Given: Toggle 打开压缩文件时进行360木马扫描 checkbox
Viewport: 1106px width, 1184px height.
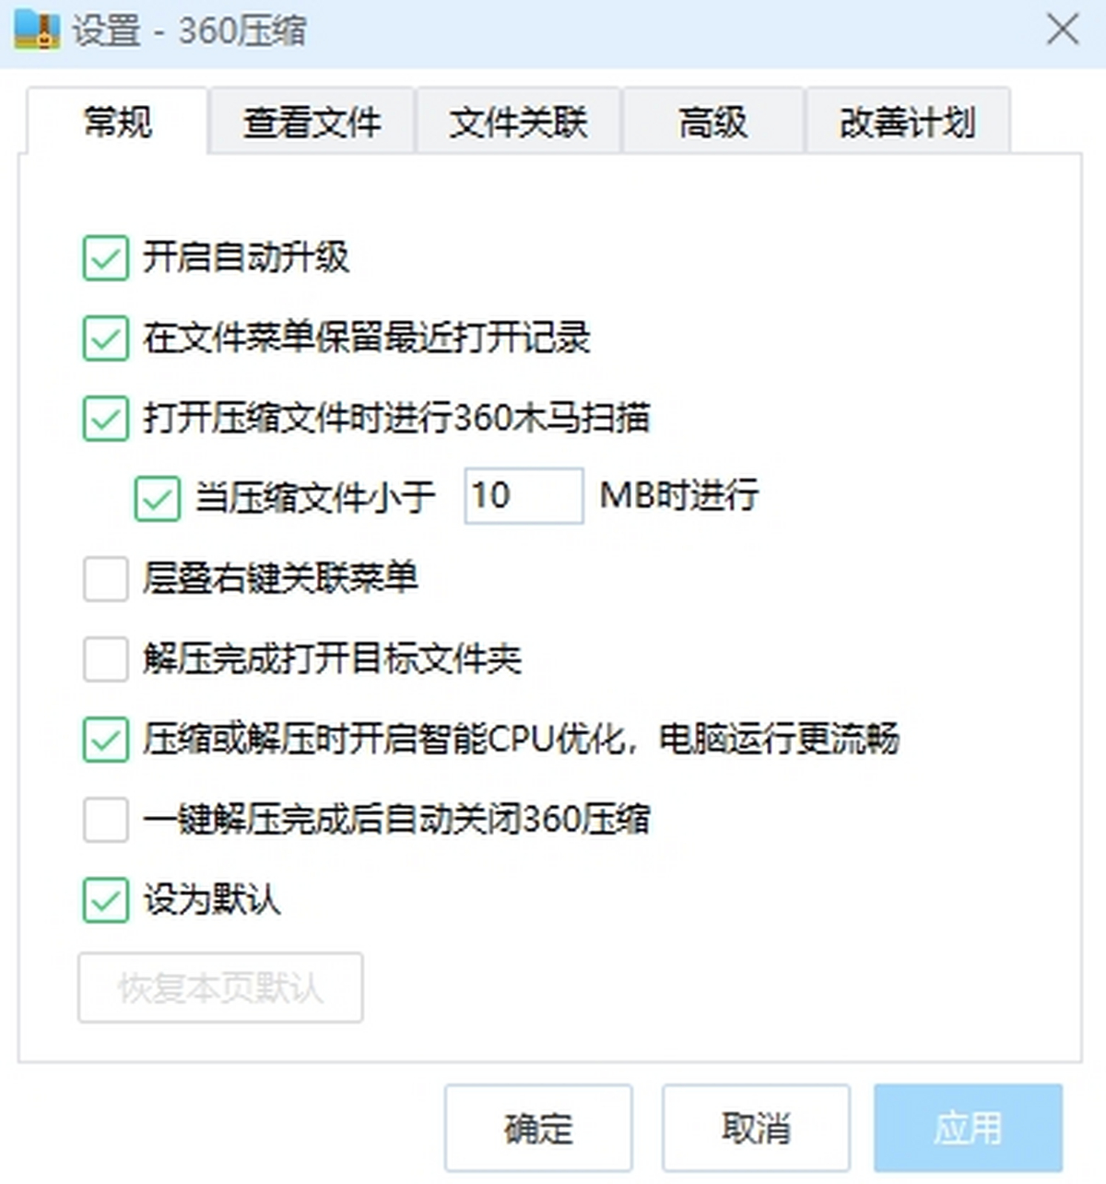Looking at the screenshot, I should coord(105,418).
